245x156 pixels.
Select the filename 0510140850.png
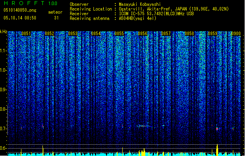pyautogui.click(x=20, y=11)
